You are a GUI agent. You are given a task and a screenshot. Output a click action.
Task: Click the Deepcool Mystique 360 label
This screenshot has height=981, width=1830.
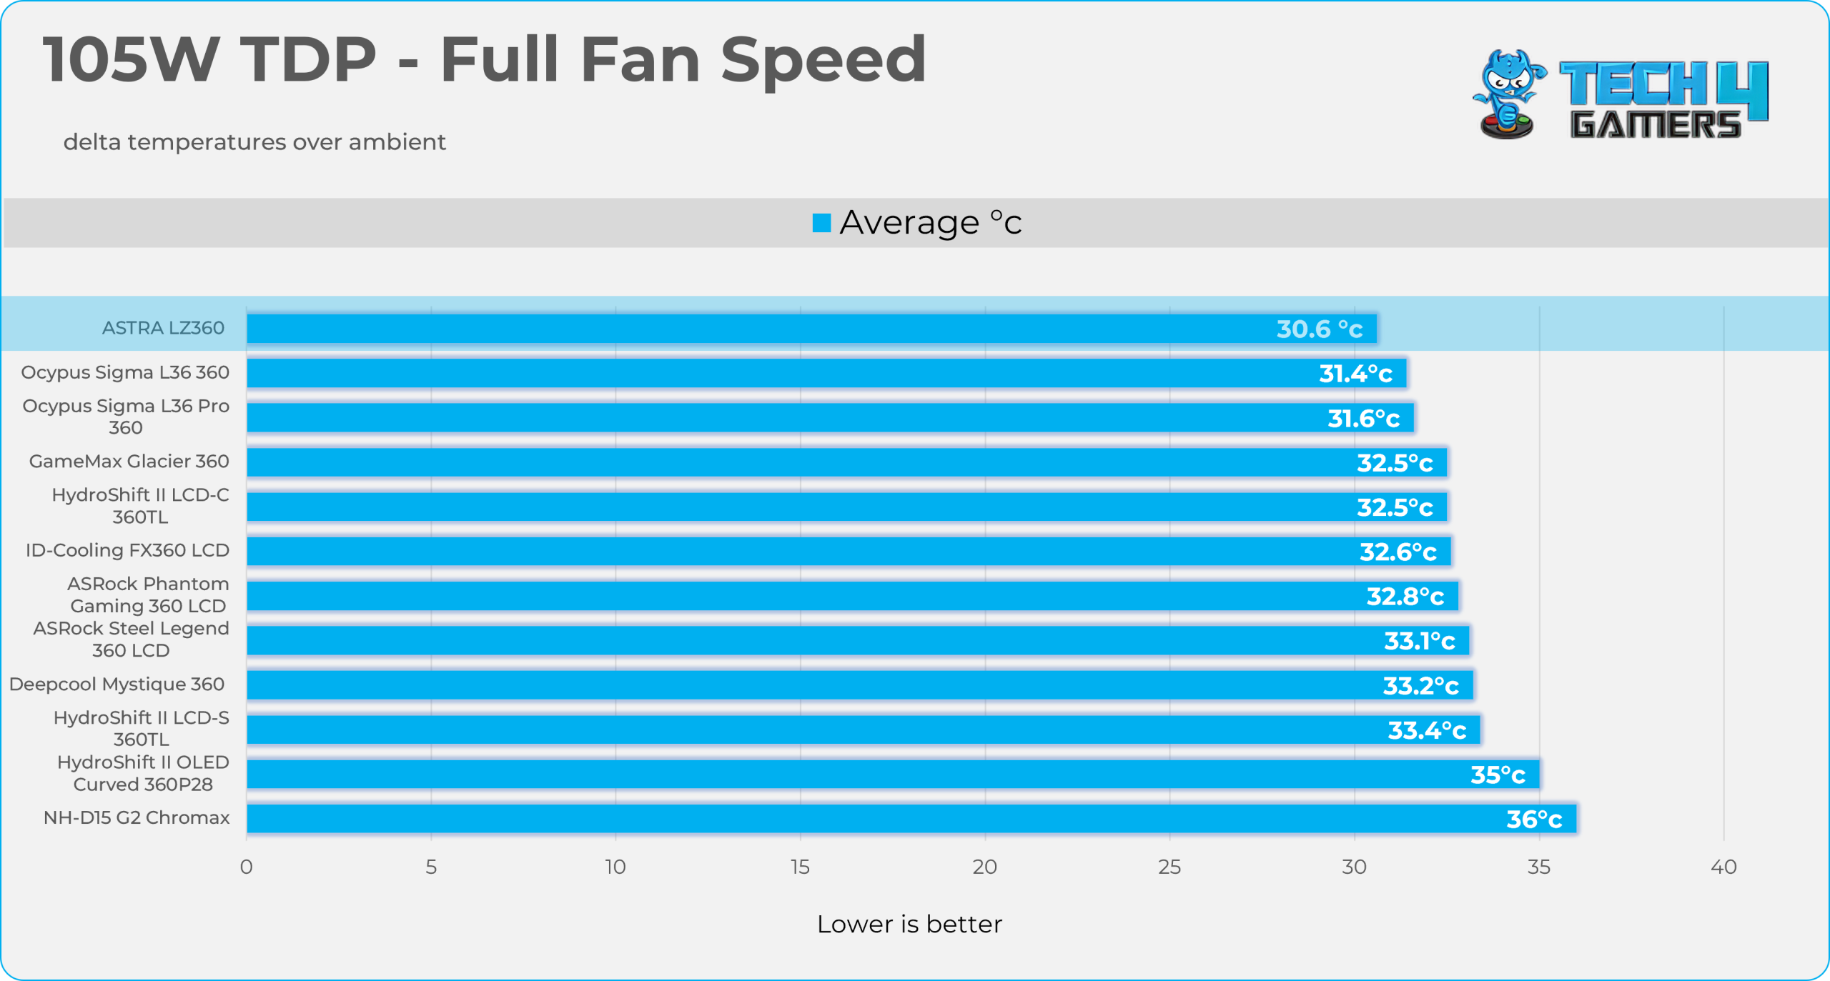[x=117, y=684]
